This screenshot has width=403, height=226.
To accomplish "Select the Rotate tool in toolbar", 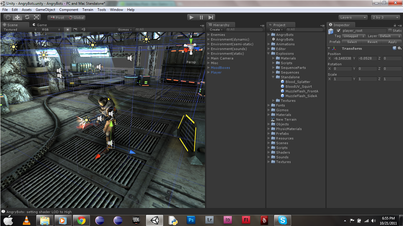I will coord(27,17).
